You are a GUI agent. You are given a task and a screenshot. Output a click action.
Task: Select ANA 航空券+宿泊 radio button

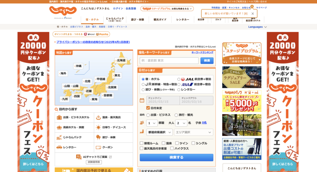tap(179, 84)
